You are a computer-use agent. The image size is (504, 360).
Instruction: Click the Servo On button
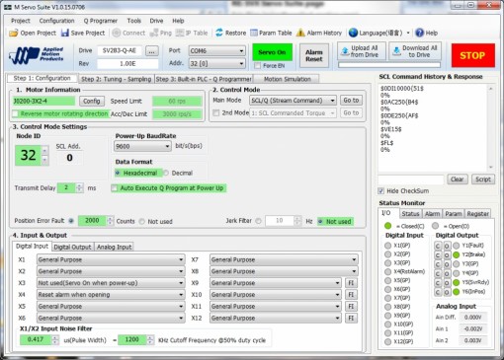click(272, 52)
